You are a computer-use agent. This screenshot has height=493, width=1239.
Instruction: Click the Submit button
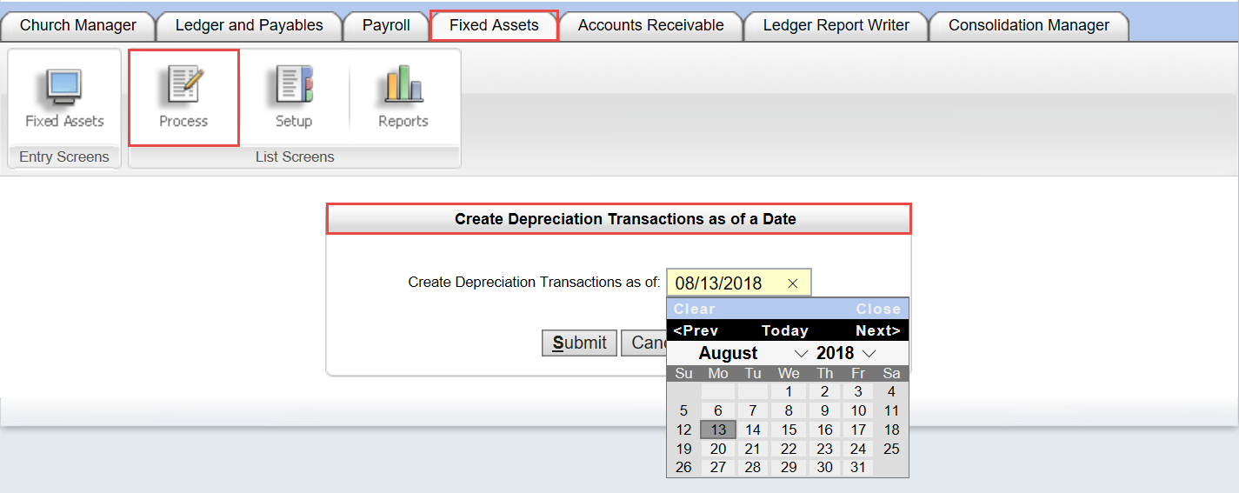(579, 343)
